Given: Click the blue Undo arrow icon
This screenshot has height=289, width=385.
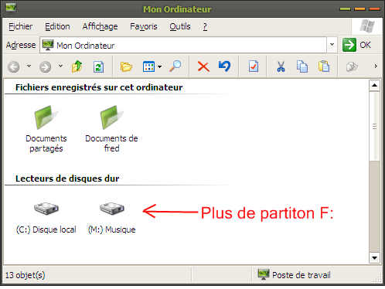Looking at the screenshot, I should 224,66.
